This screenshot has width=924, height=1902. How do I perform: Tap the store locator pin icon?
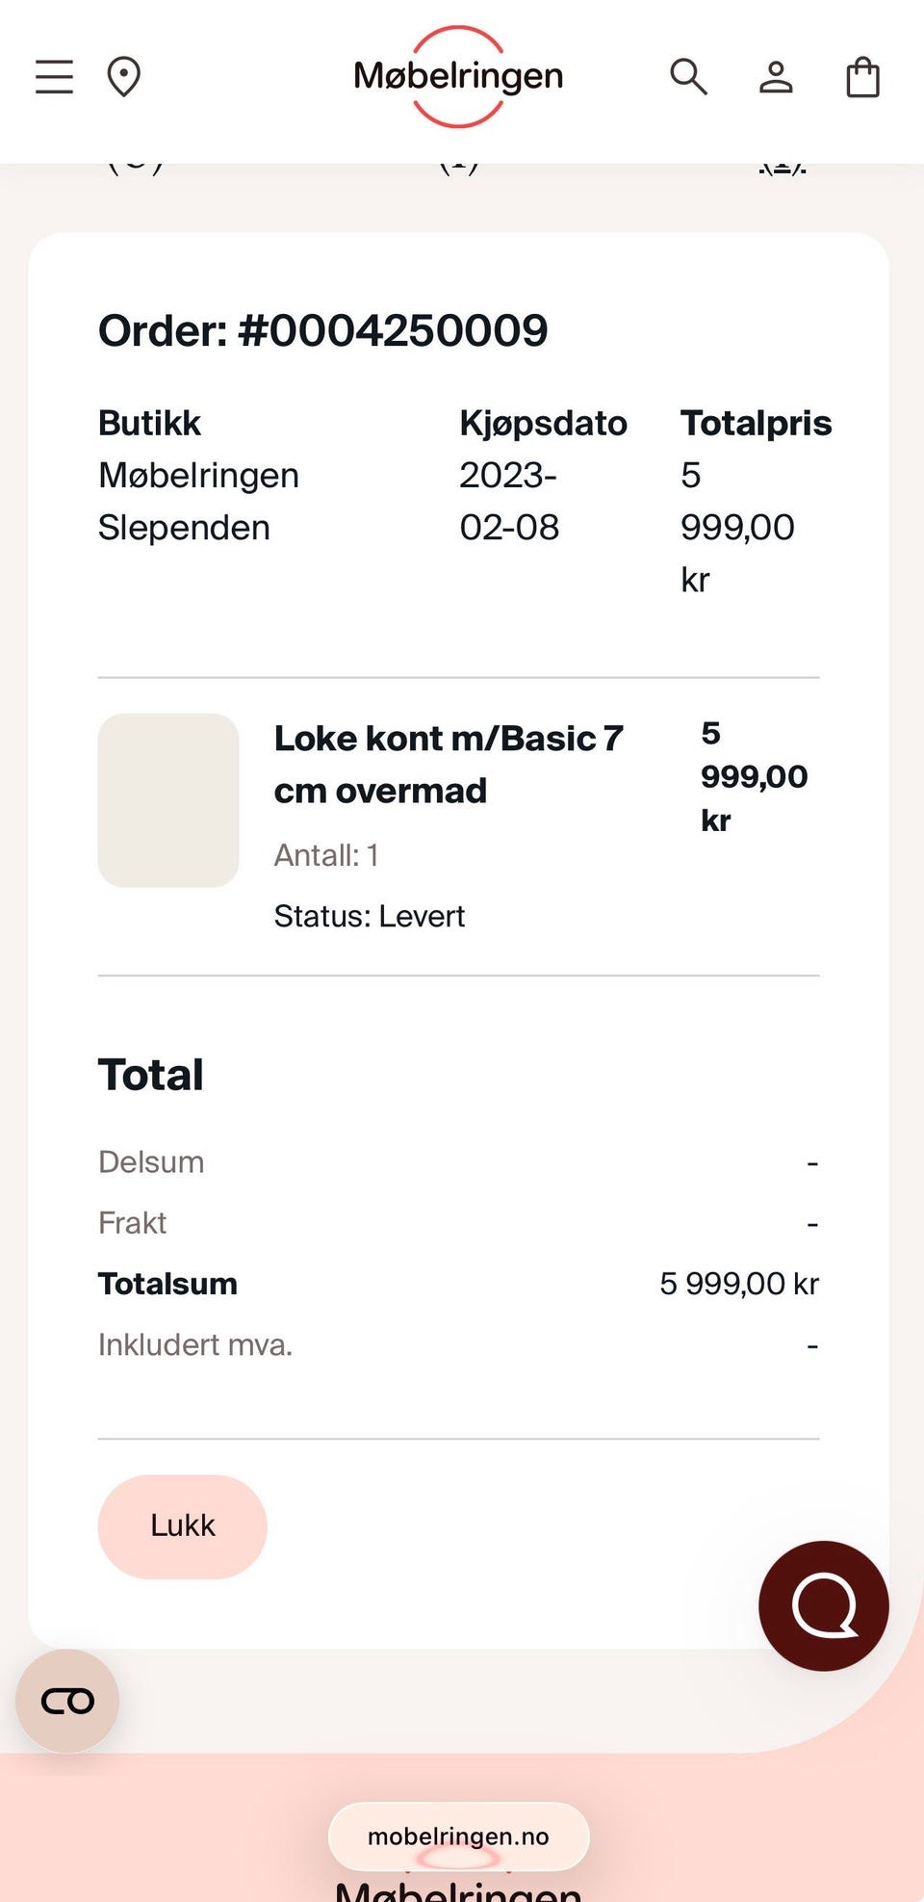point(123,77)
